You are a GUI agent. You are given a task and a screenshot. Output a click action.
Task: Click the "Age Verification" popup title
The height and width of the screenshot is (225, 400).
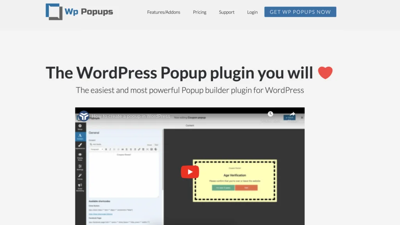click(235, 175)
